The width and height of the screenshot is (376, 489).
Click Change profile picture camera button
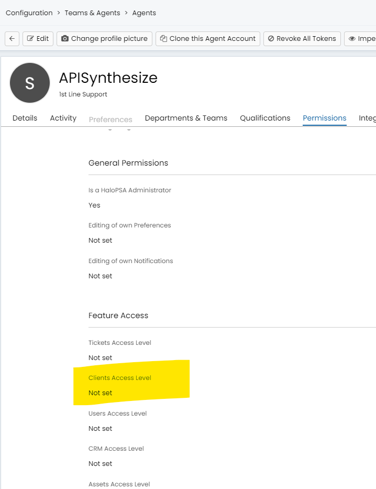[x=104, y=39]
